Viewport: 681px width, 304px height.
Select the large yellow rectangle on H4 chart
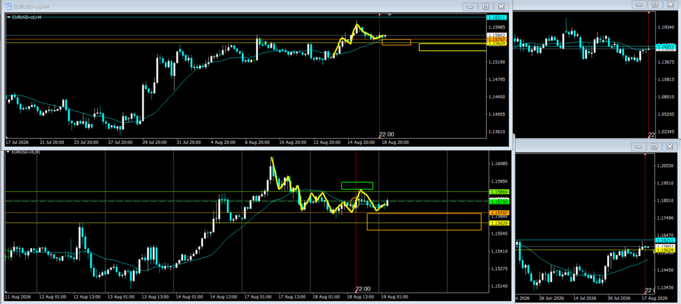point(452,47)
